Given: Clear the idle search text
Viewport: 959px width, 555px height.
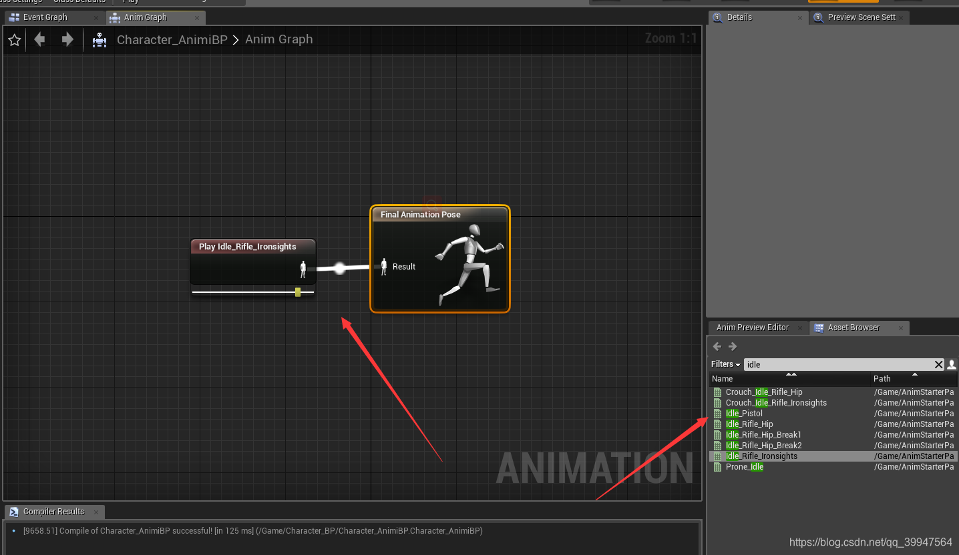Looking at the screenshot, I should 939,364.
